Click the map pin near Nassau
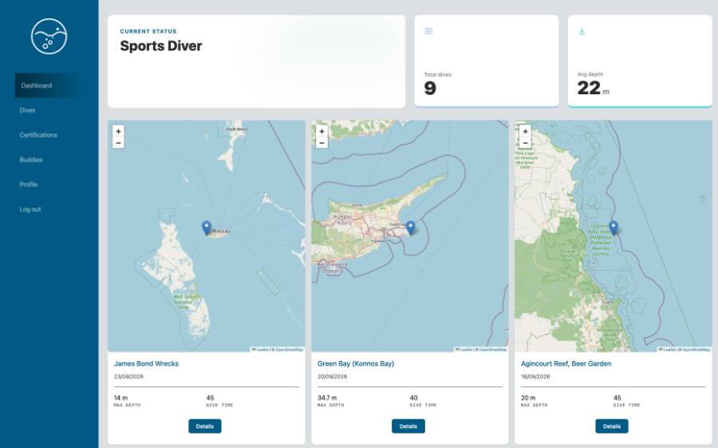718x448 pixels. 207,228
